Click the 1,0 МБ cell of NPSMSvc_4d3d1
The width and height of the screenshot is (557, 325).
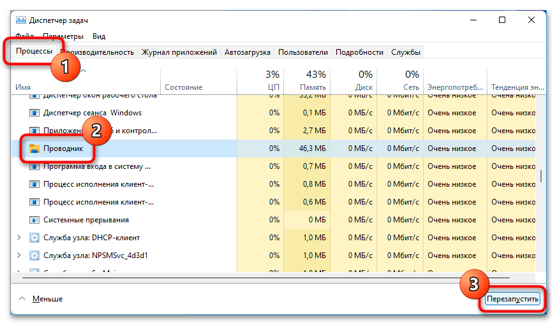pos(308,256)
